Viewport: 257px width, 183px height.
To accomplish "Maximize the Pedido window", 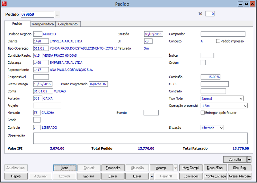I will [x=246, y=4].
